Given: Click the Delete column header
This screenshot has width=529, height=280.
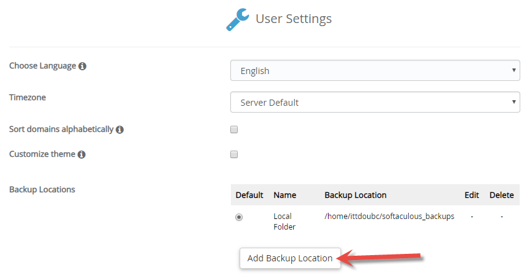Looking at the screenshot, I should [502, 195].
